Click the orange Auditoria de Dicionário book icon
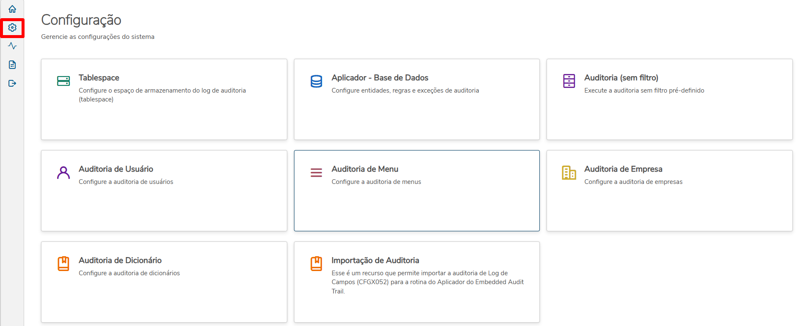797x326 pixels. point(63,263)
